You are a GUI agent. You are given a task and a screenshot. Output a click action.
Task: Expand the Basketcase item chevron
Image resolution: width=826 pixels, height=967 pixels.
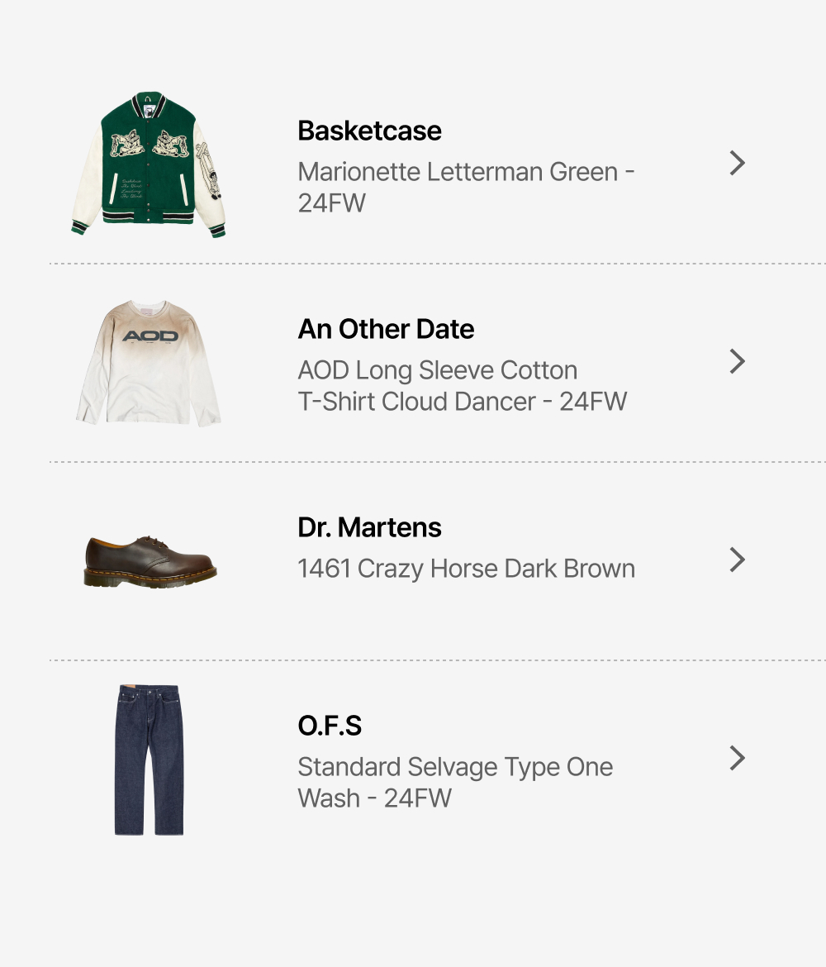click(x=737, y=164)
